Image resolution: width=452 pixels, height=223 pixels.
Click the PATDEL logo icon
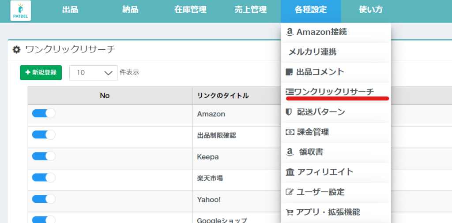[21, 11]
